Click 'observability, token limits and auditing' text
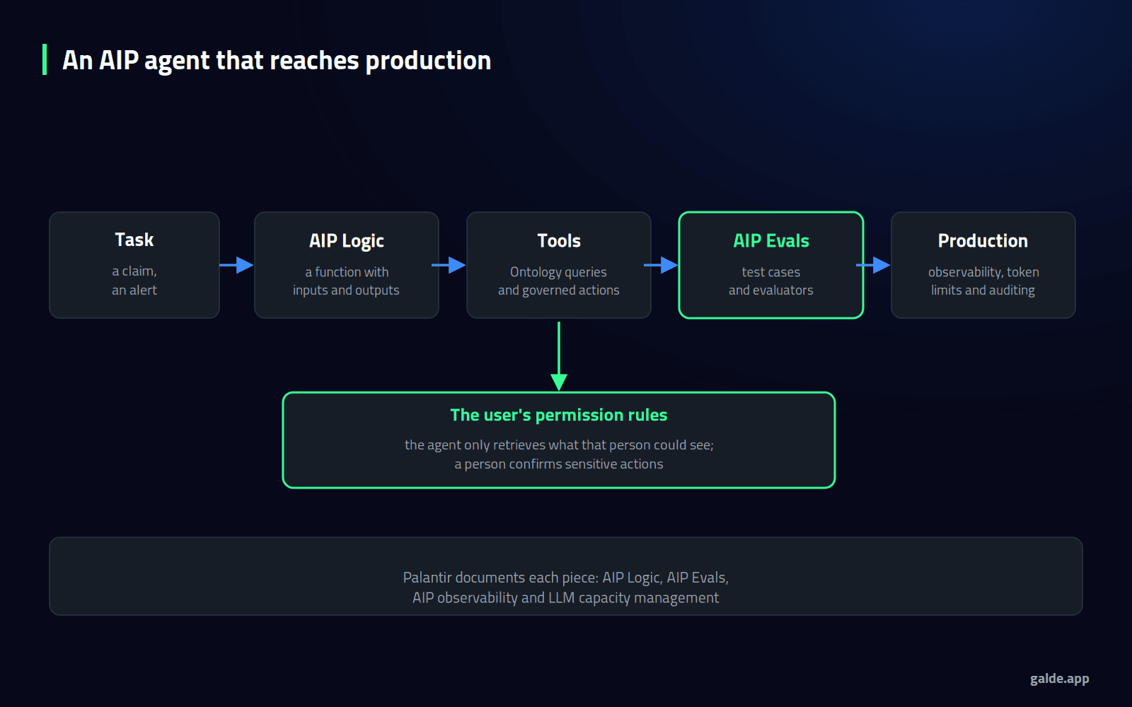The image size is (1132, 707). pyautogui.click(x=983, y=281)
